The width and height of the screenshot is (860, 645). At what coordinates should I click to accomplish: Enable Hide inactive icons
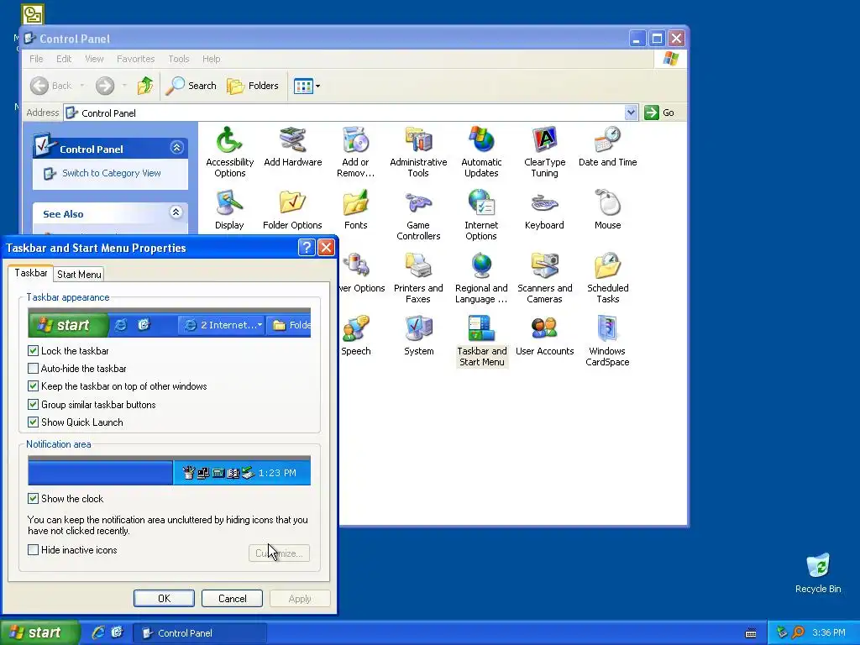[x=33, y=549]
